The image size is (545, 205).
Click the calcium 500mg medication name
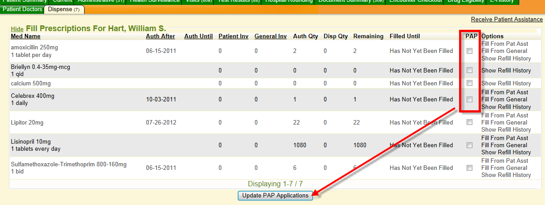click(x=31, y=83)
